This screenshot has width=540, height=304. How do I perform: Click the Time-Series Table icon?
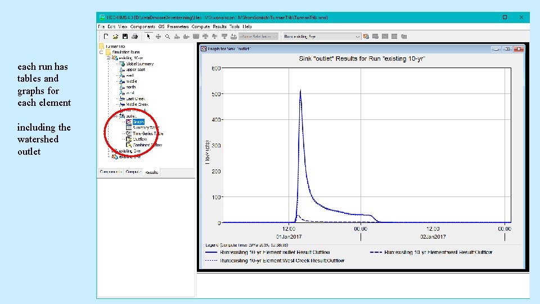(129, 133)
